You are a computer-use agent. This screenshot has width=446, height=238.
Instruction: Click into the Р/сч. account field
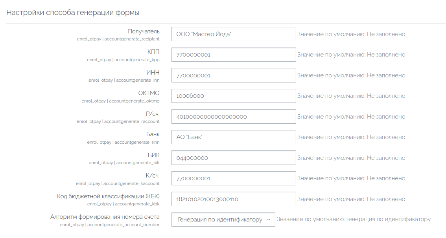point(233,117)
